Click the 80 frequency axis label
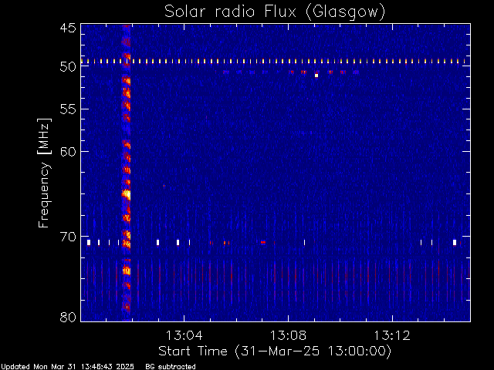 pos(68,317)
